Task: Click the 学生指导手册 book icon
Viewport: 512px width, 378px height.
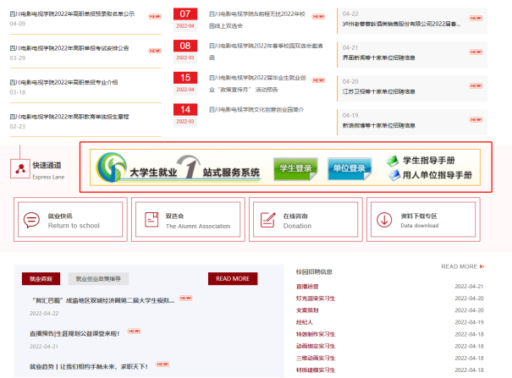Action: pos(392,161)
